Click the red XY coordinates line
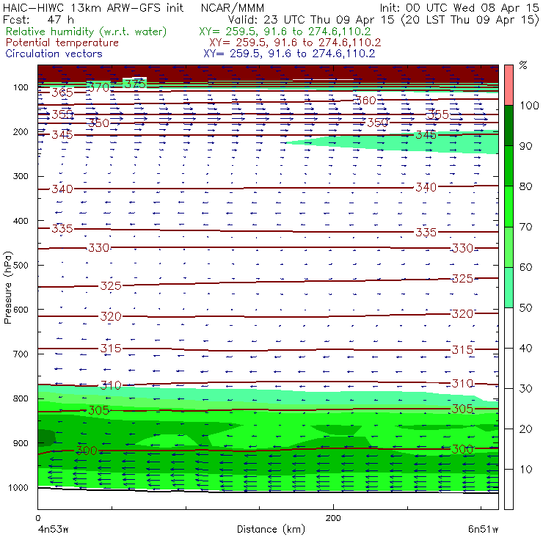The image size is (543, 543). click(x=295, y=43)
